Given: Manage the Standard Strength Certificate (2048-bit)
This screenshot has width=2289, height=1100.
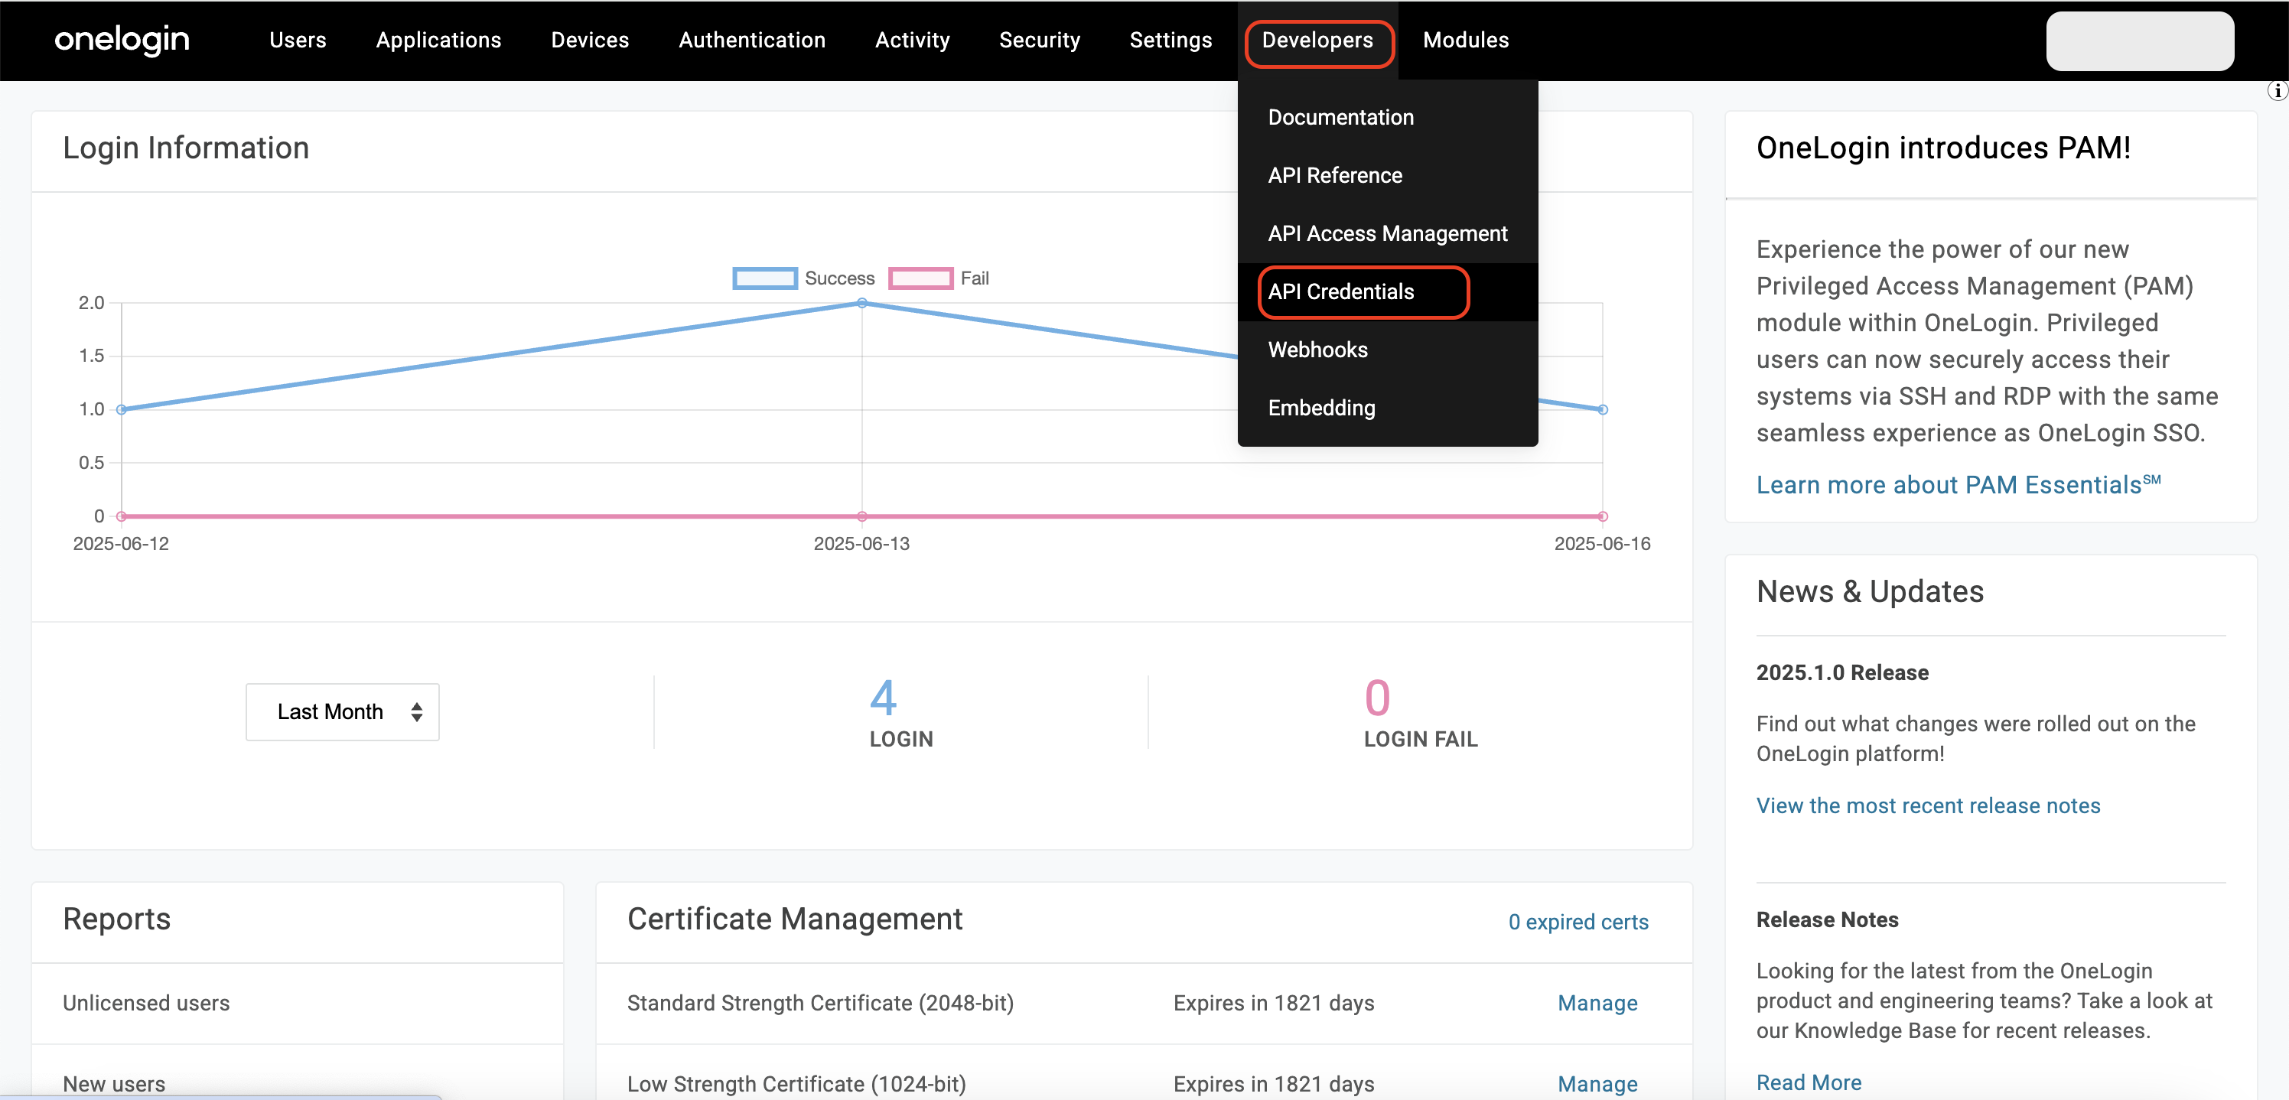Looking at the screenshot, I should coord(1597,1003).
